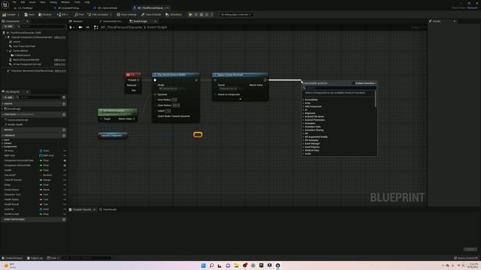Screen dimensions: 481x270
Task: Open the Find Results tab
Action: pyautogui.click(x=108, y=210)
